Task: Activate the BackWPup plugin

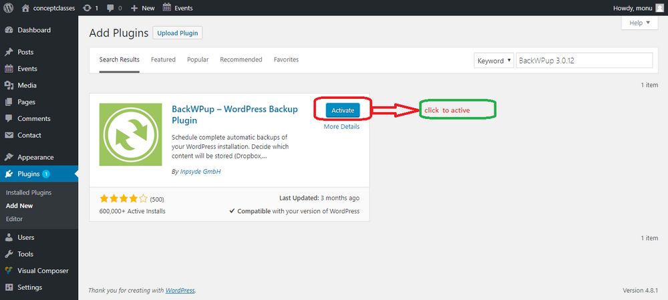Action: pos(343,110)
